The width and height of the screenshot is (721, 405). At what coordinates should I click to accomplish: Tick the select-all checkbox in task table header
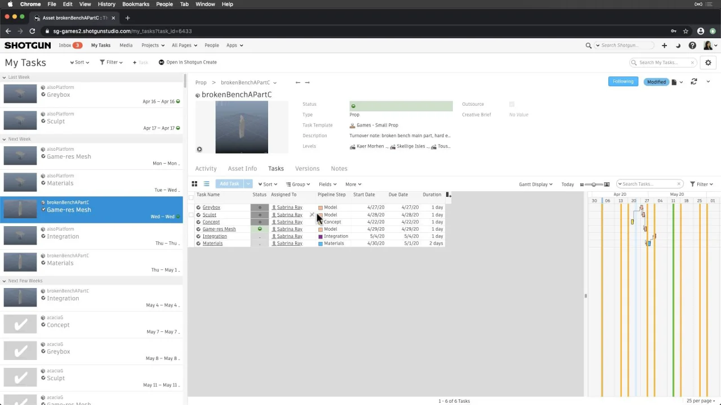click(191, 197)
